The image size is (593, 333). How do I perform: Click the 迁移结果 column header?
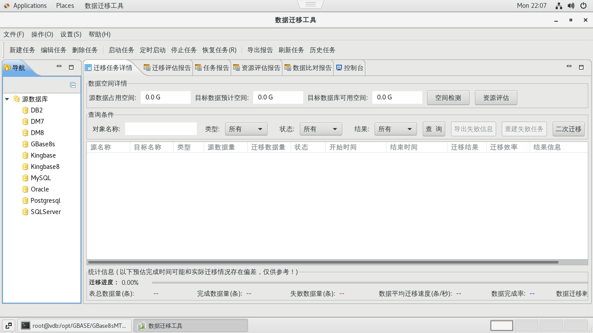[x=467, y=147]
